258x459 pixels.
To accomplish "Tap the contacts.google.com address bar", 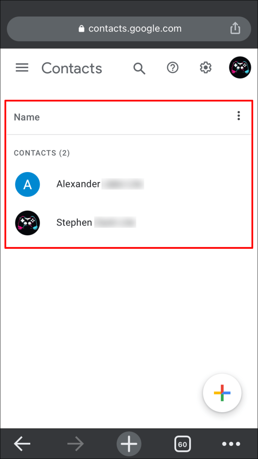I will [x=129, y=29].
